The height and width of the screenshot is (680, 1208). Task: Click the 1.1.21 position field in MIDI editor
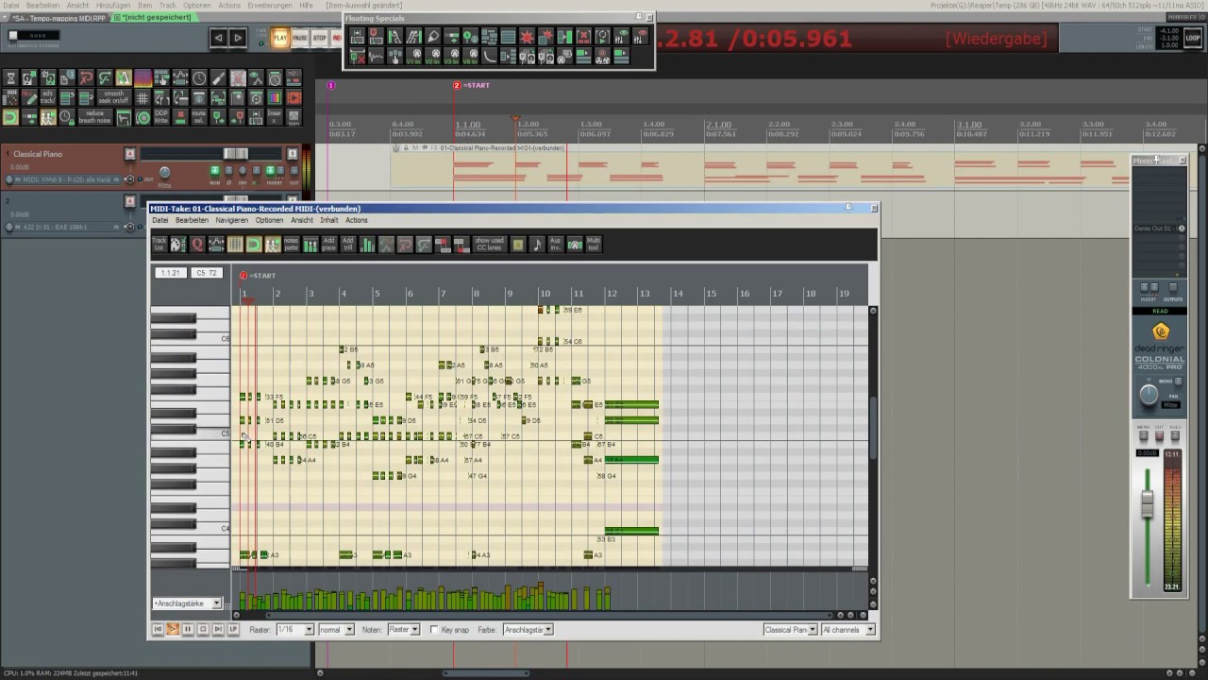pyautogui.click(x=171, y=273)
